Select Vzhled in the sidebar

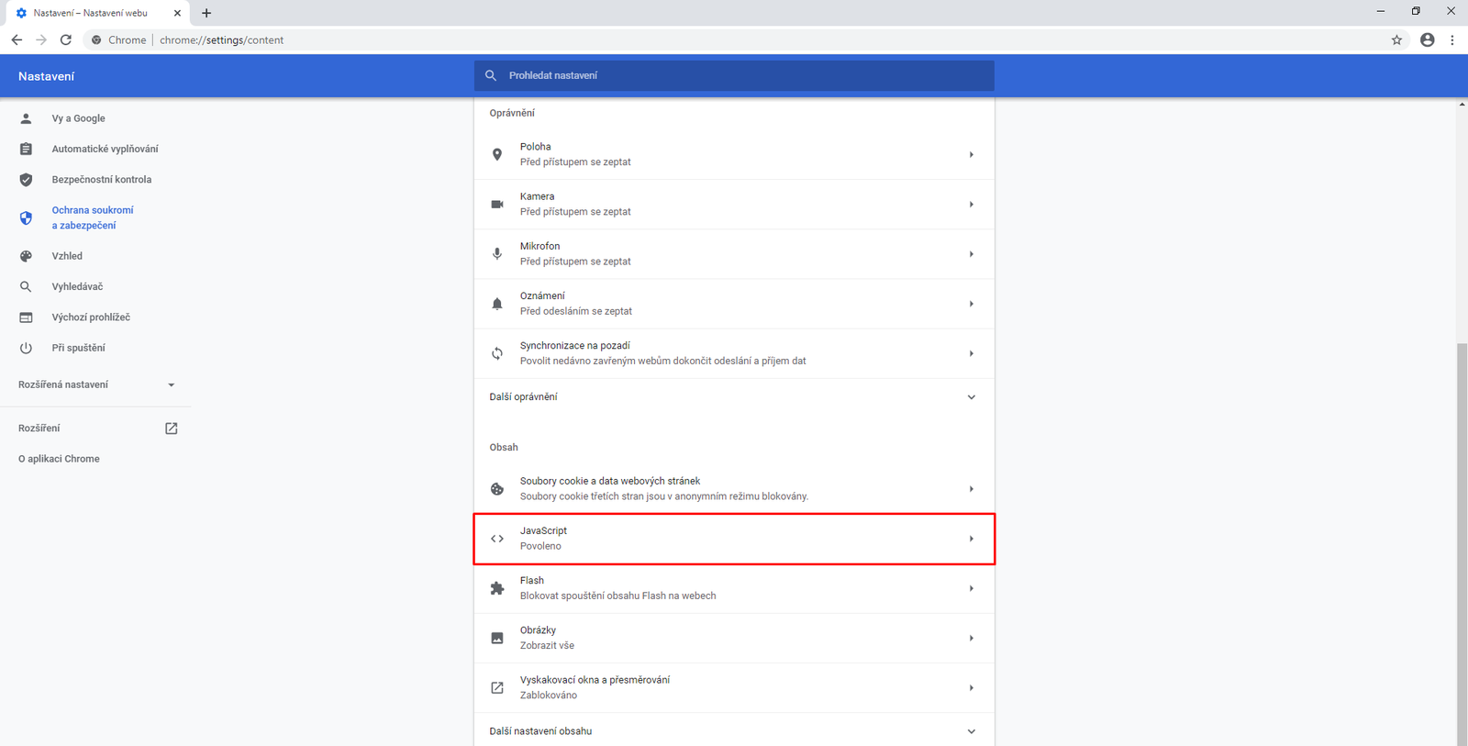click(67, 256)
